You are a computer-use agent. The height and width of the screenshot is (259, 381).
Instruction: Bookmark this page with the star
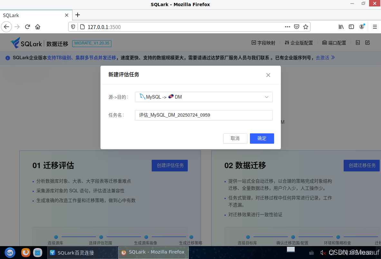(306, 27)
